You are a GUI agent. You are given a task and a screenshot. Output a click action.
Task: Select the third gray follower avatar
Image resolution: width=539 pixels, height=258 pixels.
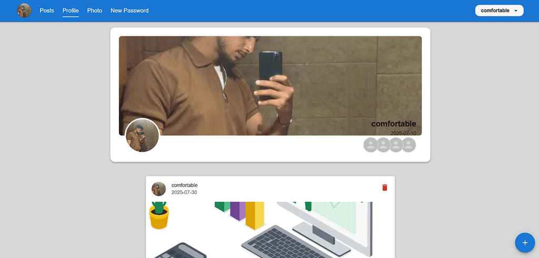[x=396, y=145]
